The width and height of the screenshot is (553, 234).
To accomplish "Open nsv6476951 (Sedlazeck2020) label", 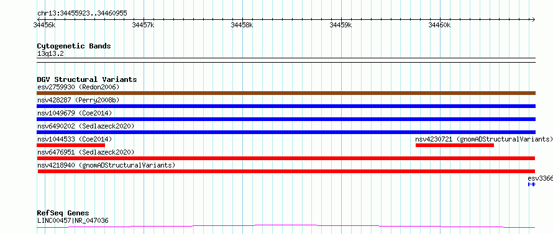I will (86, 152).
